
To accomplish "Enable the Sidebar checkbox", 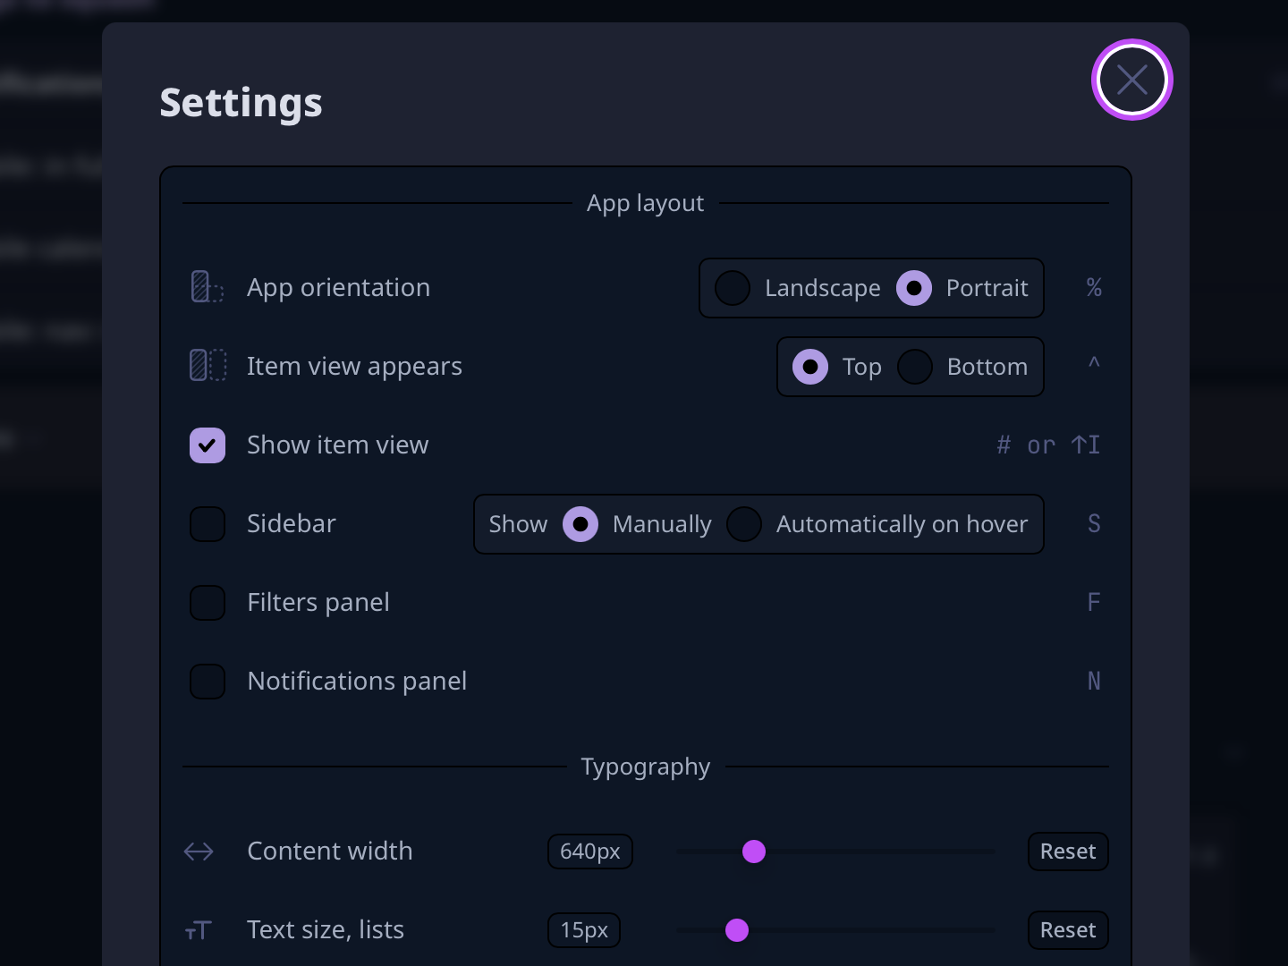I will 208,524.
